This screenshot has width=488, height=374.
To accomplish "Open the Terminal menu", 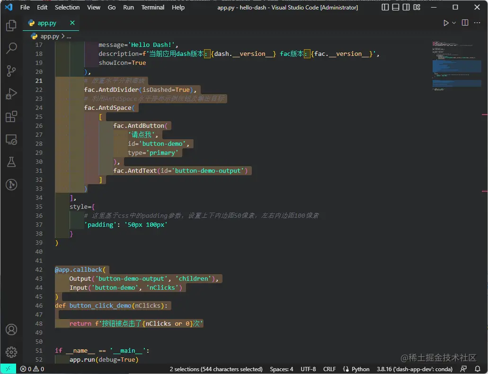I will point(153,7).
